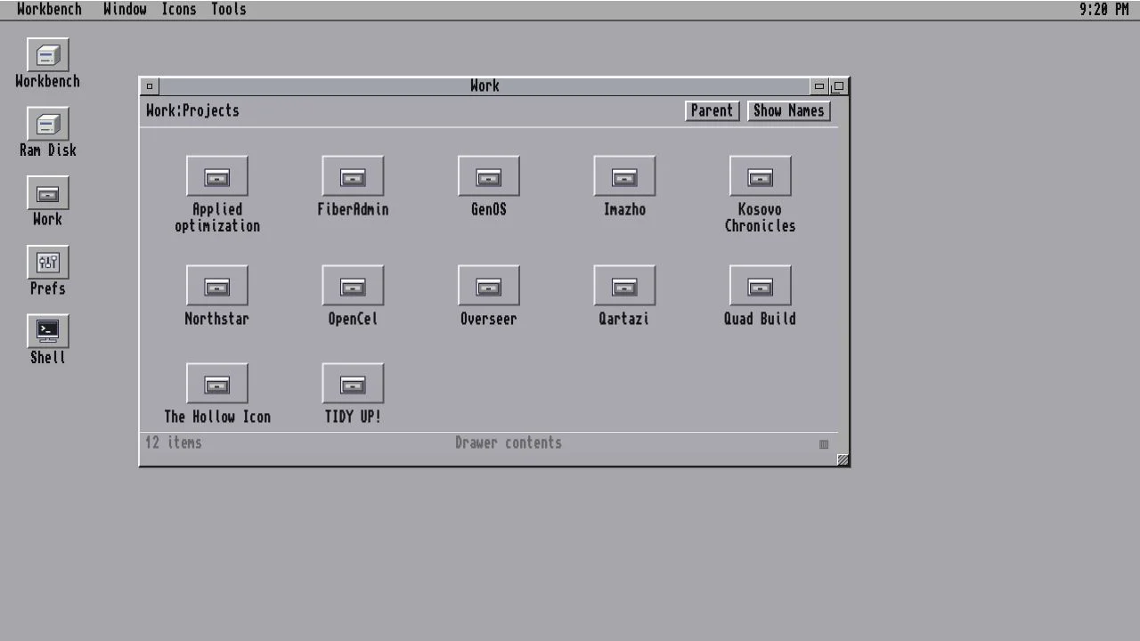Open the OpenCel drawer icon
Screen dimensions: 1140x641
point(353,286)
